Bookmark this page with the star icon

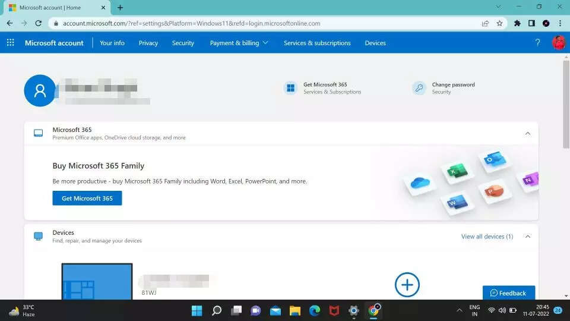[499, 23]
